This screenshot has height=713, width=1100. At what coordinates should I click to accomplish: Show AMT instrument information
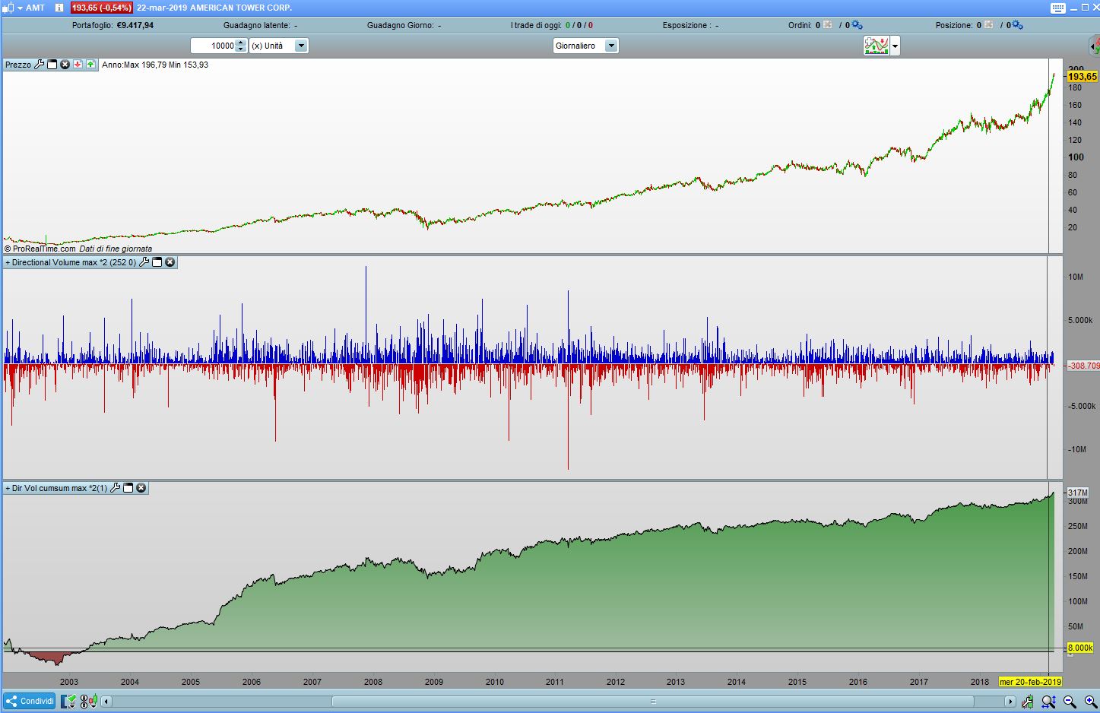pyautogui.click(x=59, y=8)
